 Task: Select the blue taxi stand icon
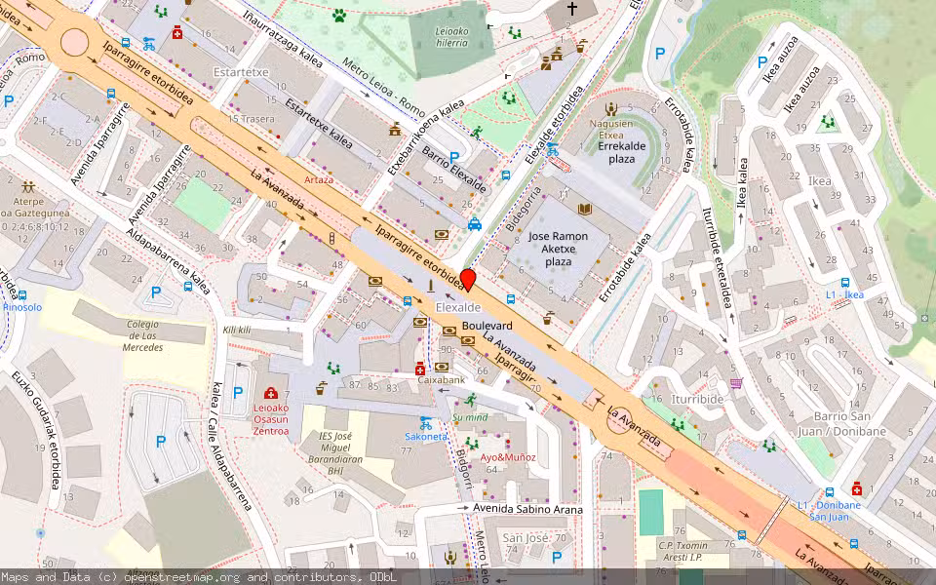475,224
